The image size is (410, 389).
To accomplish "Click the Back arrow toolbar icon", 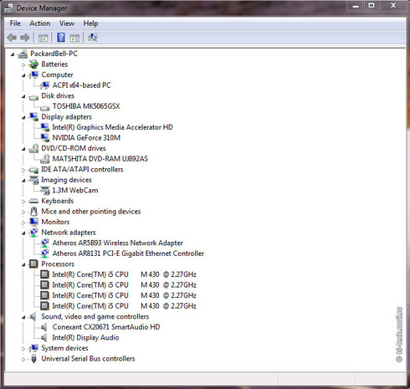I will (x=12, y=38).
